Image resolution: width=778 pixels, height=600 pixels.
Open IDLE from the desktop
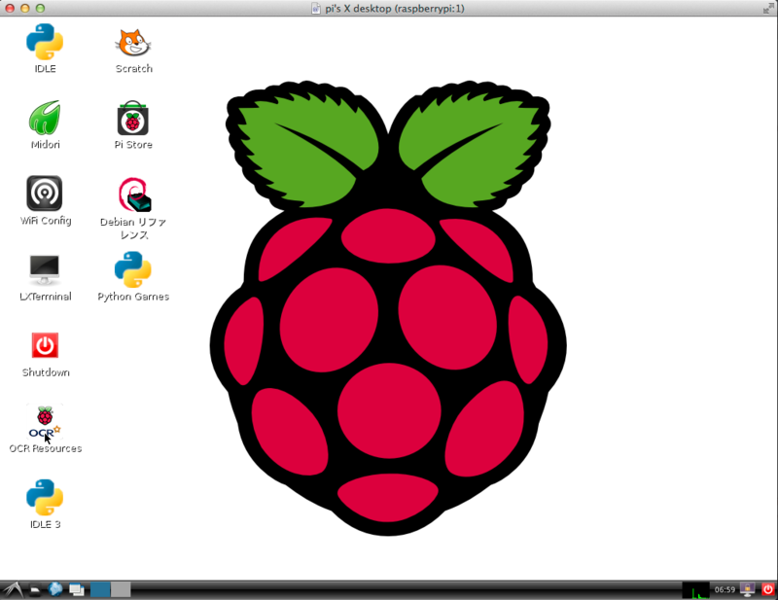point(44,44)
